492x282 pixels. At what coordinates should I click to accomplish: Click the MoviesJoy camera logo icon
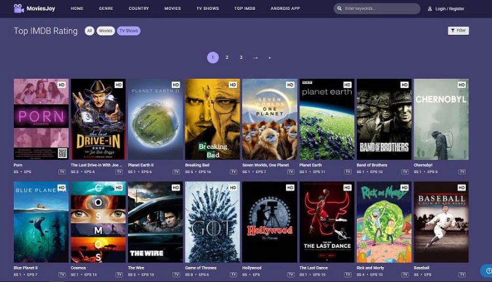18,9
